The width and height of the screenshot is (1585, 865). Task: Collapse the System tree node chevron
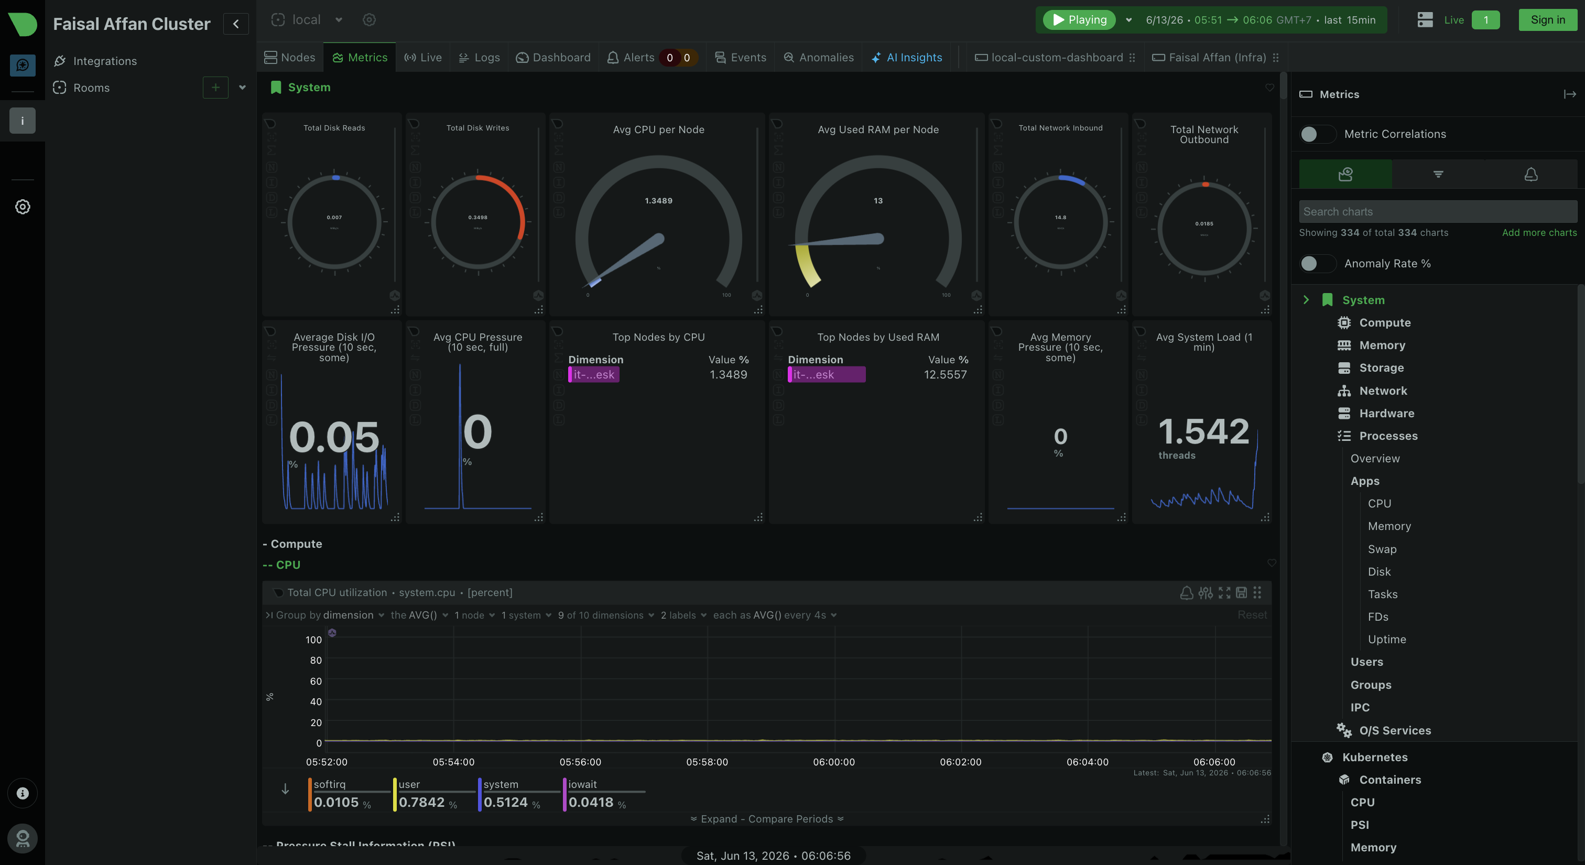tap(1306, 300)
